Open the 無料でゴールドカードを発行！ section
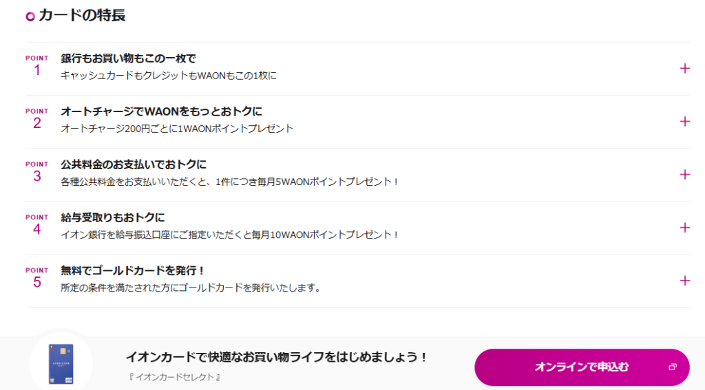The image size is (705, 390). 133,270
